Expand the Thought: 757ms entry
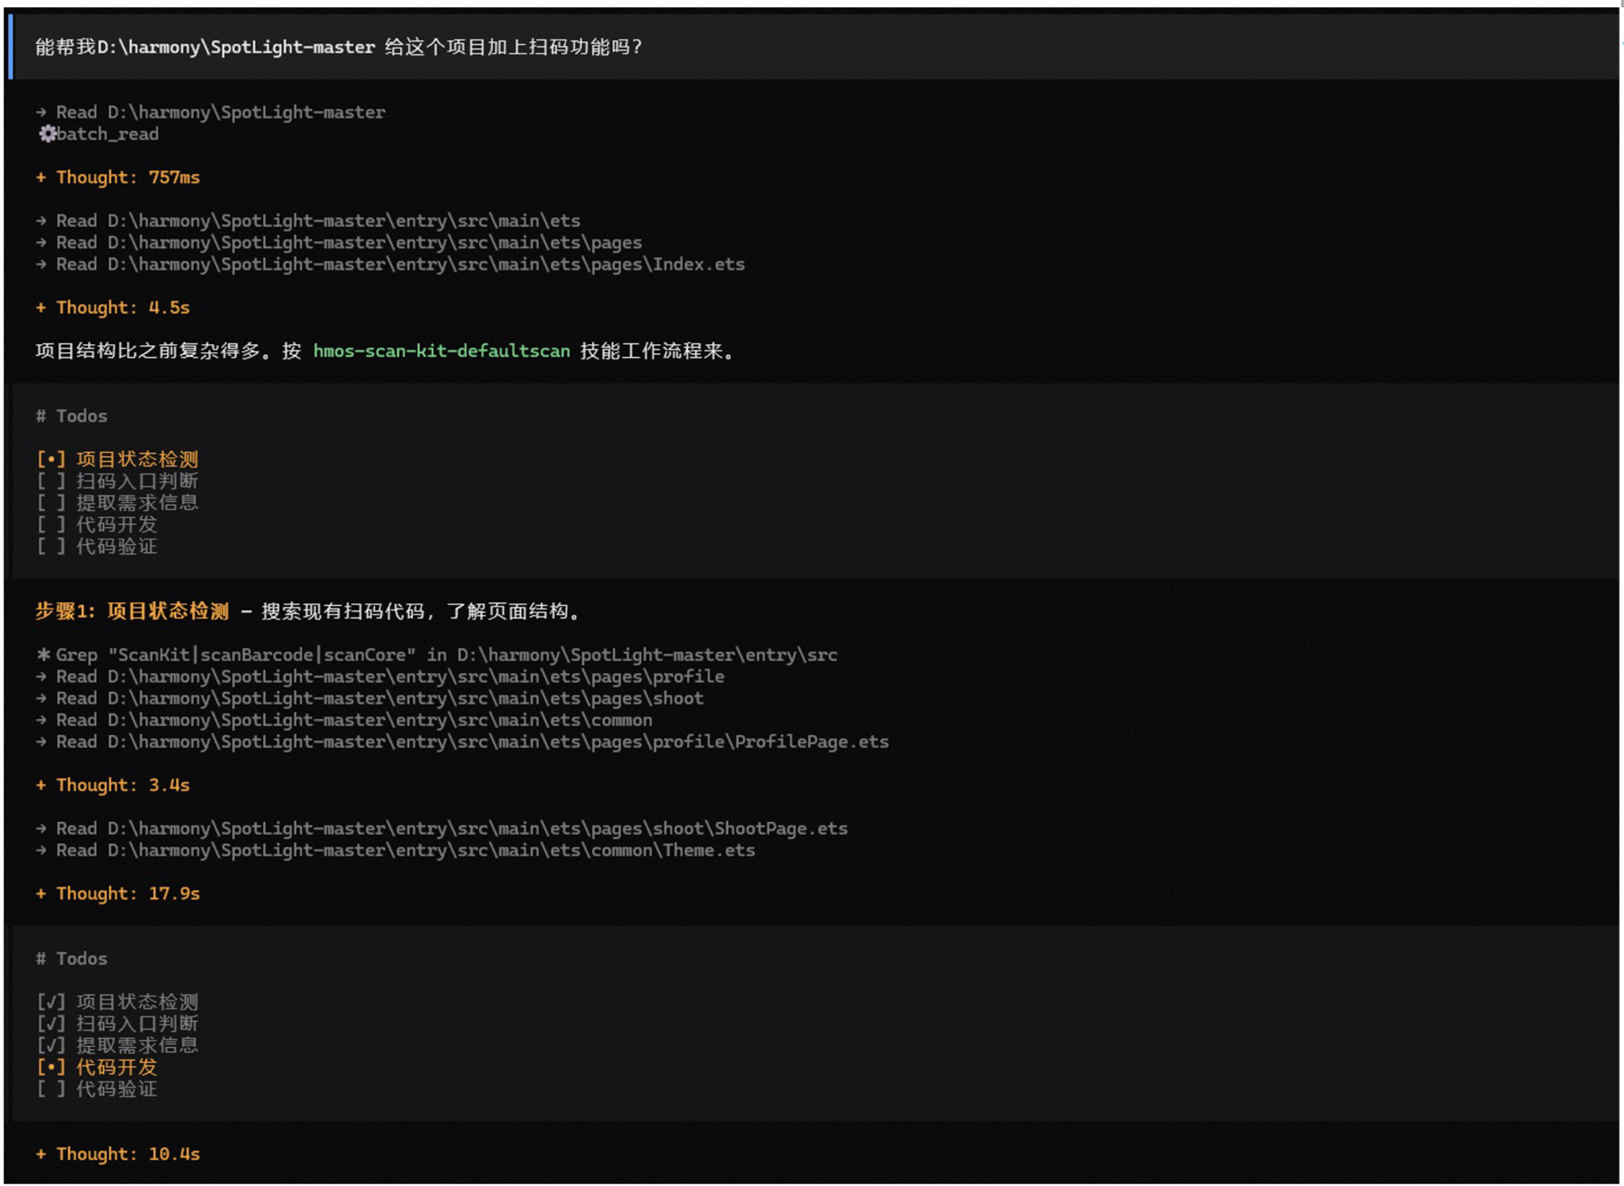Viewport: 1624px width, 1186px height. (x=117, y=177)
